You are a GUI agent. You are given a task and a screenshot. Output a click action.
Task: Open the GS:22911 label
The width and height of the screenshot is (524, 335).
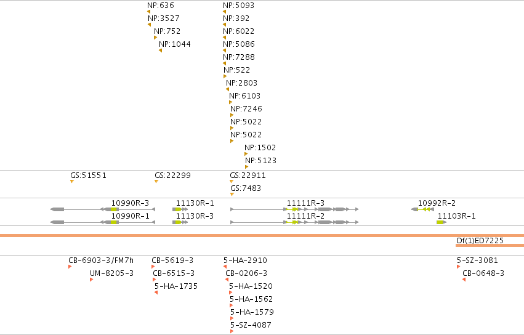coord(248,176)
